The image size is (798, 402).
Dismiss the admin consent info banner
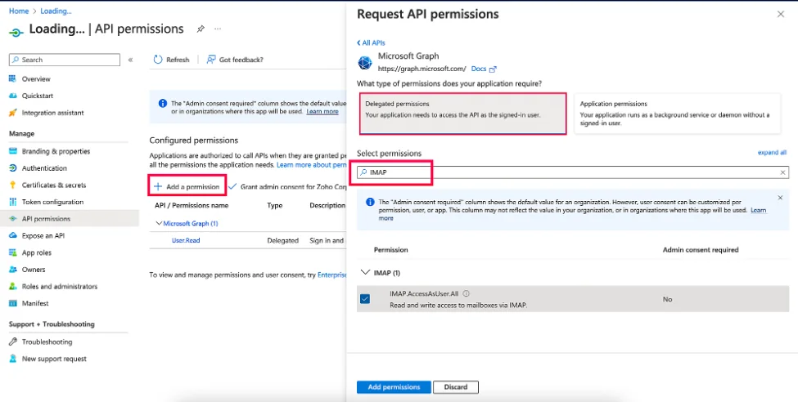click(779, 198)
